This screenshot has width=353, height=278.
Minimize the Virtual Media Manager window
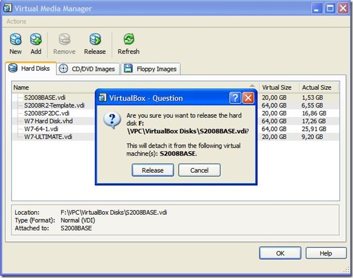[317, 8]
